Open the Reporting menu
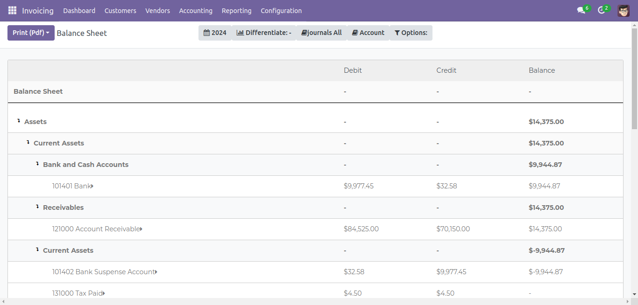The image size is (638, 305). pos(236,10)
